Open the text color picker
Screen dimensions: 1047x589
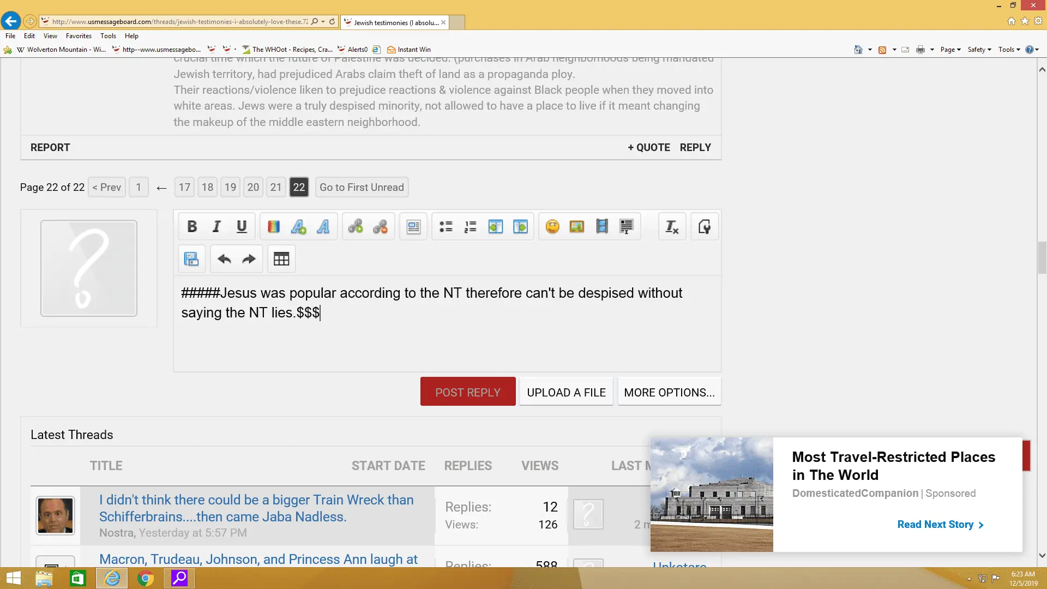274,227
